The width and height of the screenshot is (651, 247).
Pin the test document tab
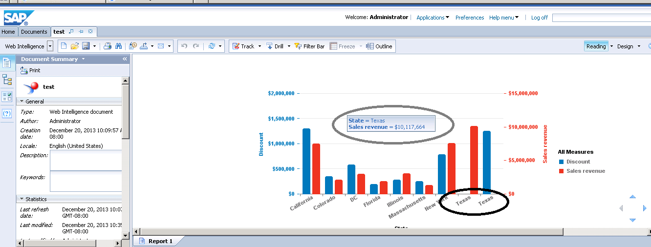tap(81, 32)
